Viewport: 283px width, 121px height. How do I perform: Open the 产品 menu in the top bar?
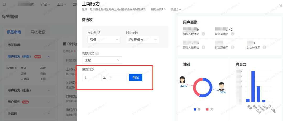pos(45,4)
